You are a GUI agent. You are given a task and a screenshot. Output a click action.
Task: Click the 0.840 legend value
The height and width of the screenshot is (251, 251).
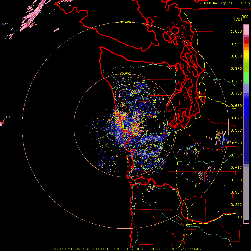(x=236, y=69)
